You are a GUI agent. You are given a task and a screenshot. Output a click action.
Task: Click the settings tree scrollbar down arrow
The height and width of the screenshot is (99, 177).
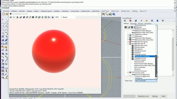pyautogui.click(x=173, y=75)
